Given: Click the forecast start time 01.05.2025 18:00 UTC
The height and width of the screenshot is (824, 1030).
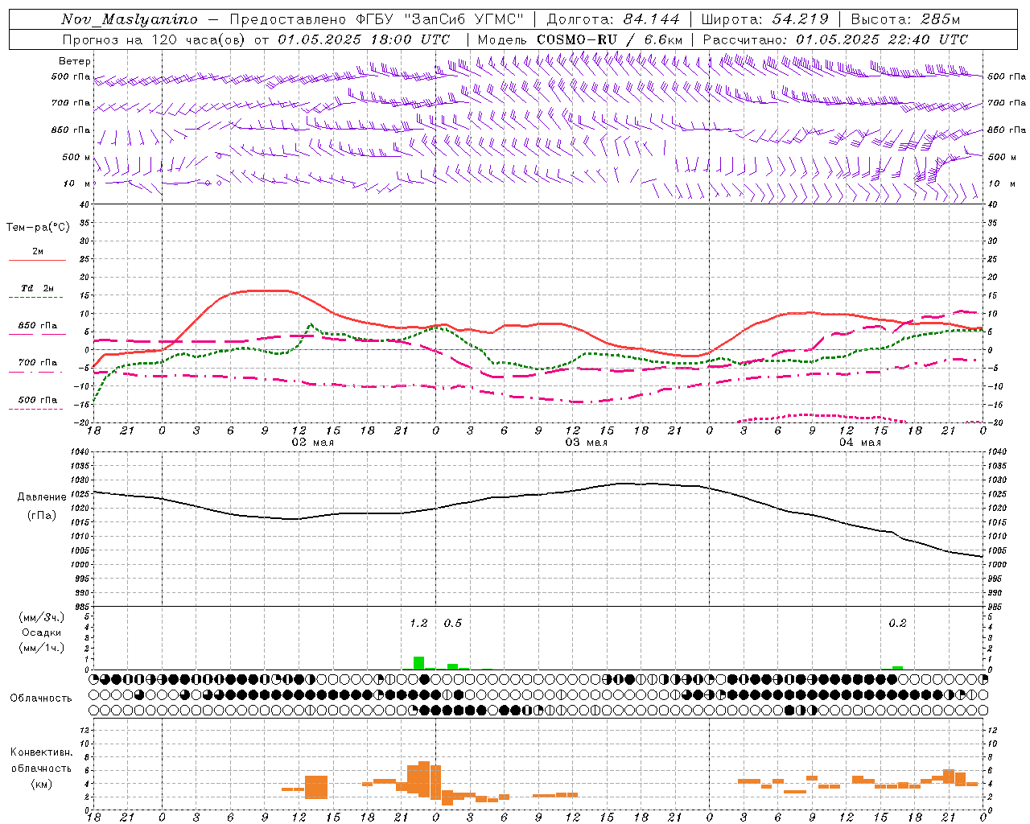Looking at the screenshot, I should pos(365,39).
